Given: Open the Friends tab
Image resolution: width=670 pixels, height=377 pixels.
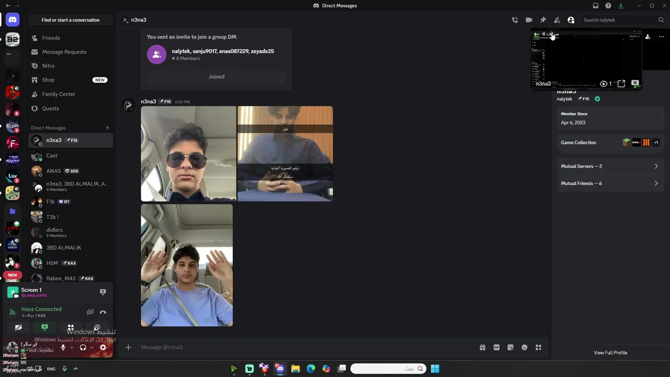Looking at the screenshot, I should coord(71,38).
